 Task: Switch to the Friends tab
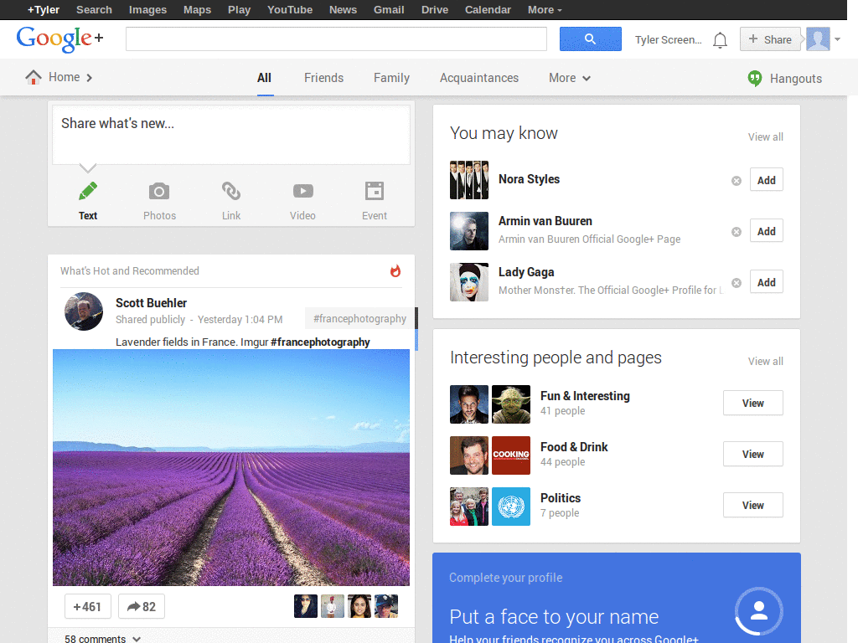324,78
